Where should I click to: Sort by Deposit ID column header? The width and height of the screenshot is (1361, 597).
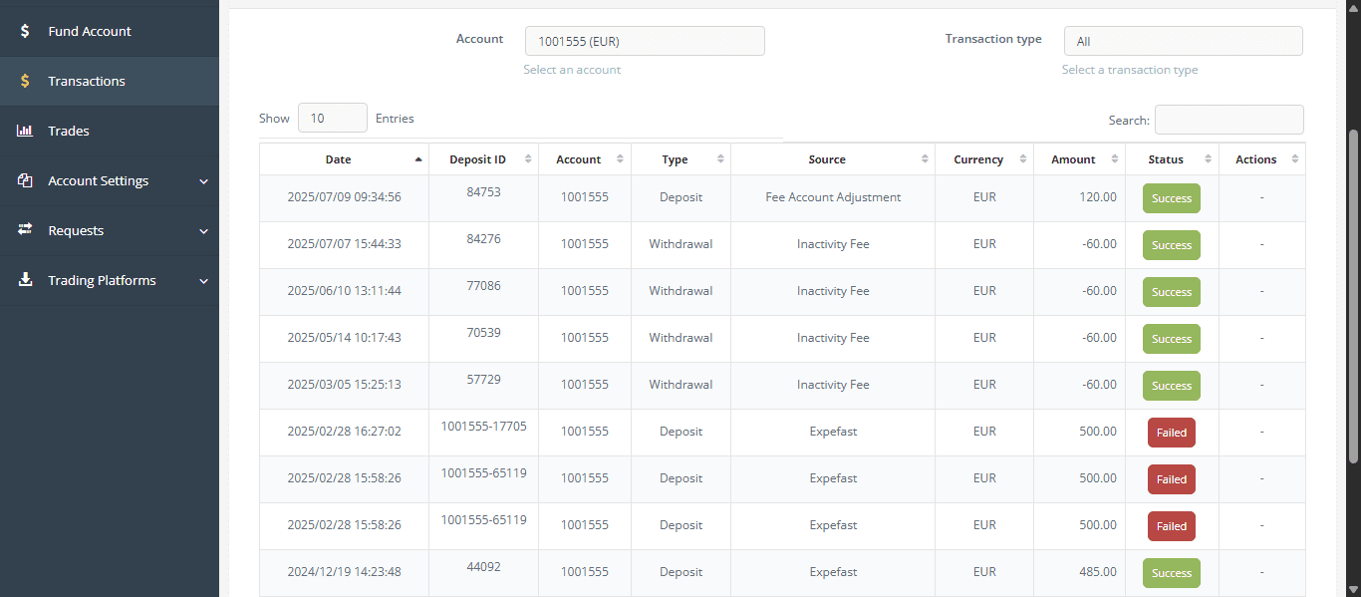tap(478, 159)
